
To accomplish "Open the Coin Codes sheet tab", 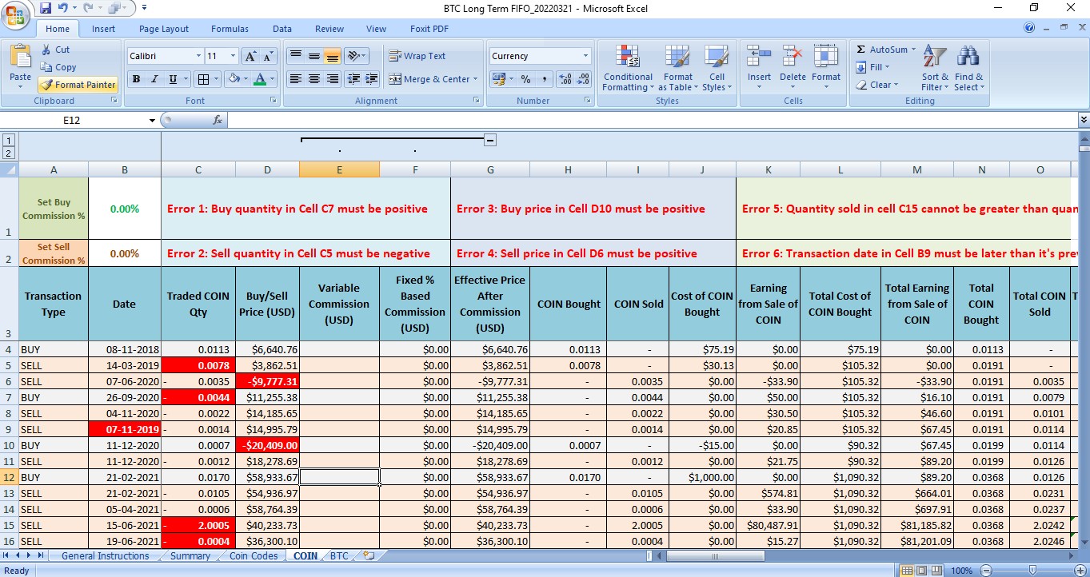I will [254, 555].
